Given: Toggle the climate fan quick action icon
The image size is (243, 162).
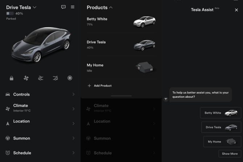Looking at the screenshot, I should click(26, 78).
